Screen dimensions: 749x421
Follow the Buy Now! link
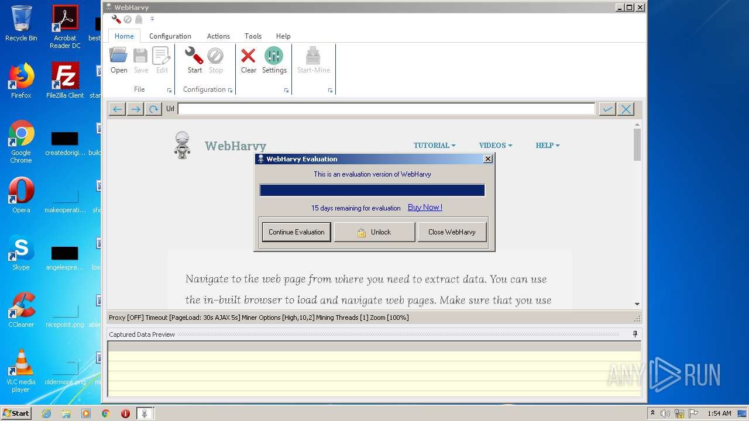[x=425, y=207]
